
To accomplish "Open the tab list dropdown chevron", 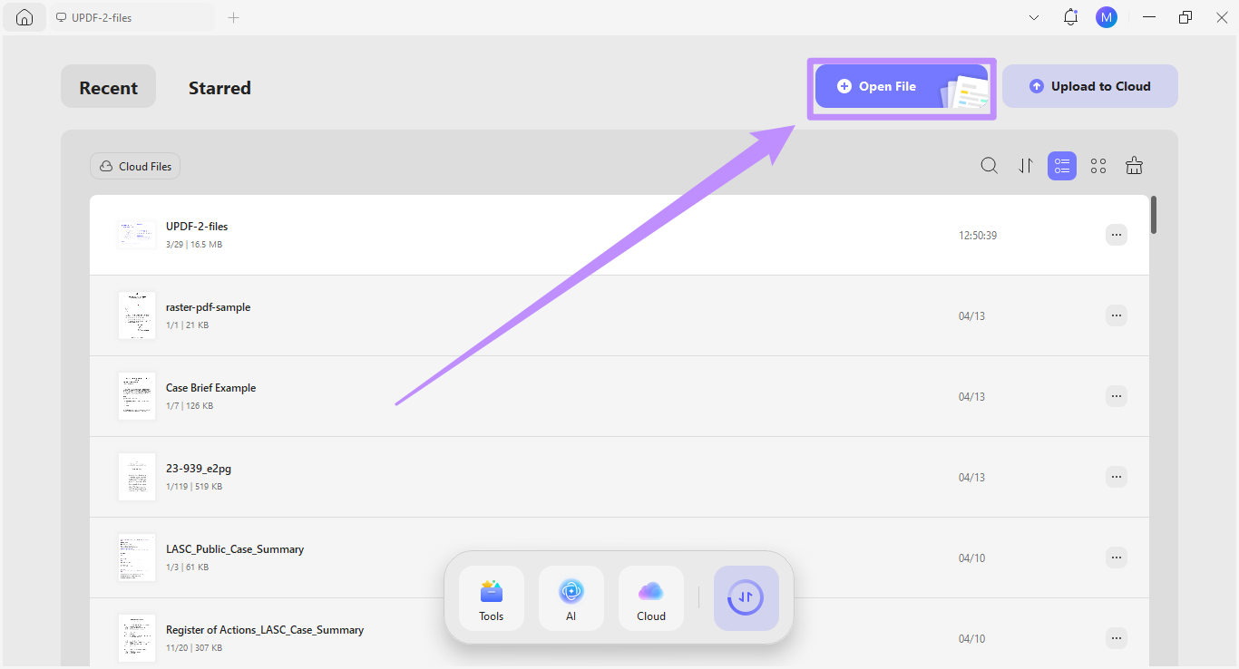I will tap(1034, 17).
